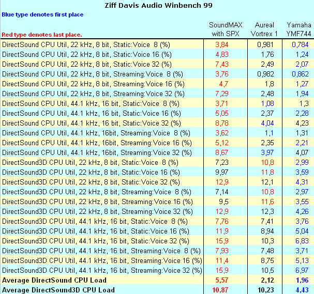Select row label DirectSound3D 44.1 kHz Static:Voice 8
Screen dimensions: 314x294
pyautogui.click(x=95, y=221)
